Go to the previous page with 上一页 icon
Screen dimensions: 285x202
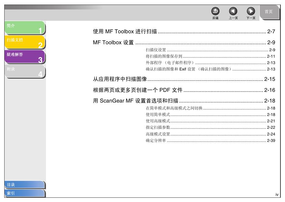pyautogui.click(x=233, y=11)
